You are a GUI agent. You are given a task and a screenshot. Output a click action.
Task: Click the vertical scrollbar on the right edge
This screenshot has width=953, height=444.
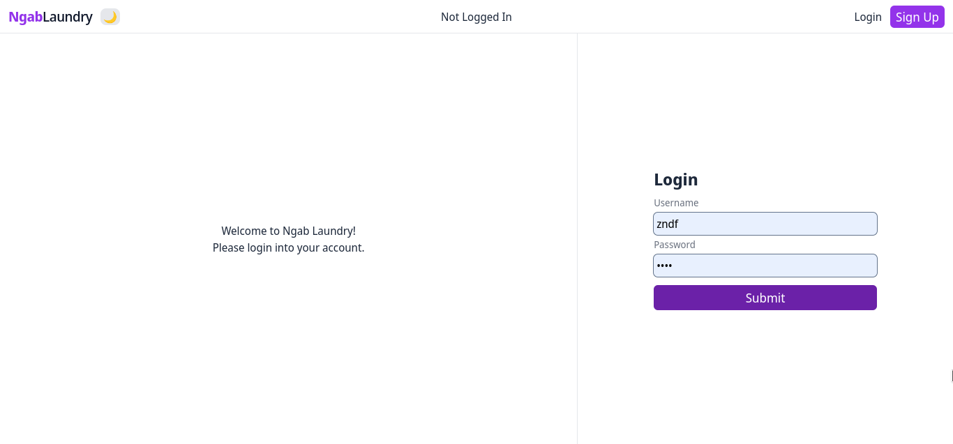tap(950, 375)
